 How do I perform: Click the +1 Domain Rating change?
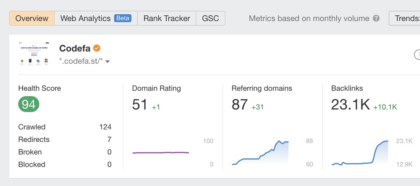156,107
